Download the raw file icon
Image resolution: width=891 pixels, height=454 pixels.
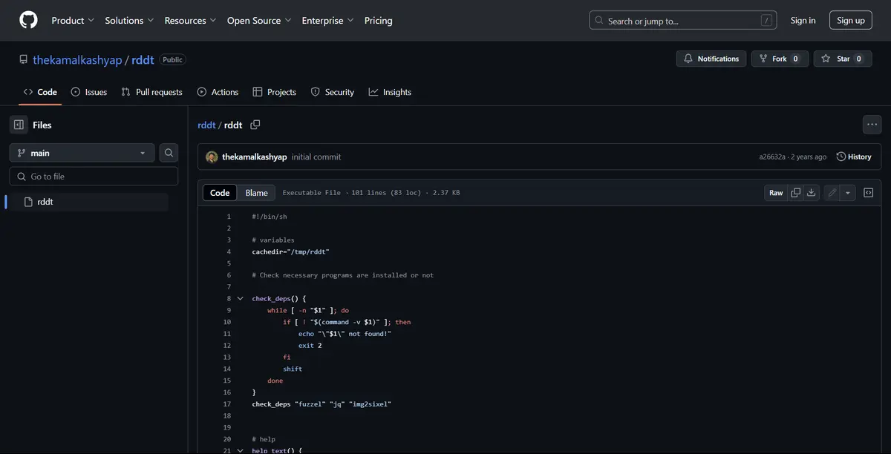click(x=812, y=193)
